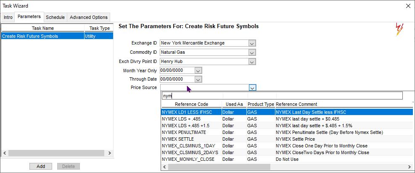Collapse the Price Source dropdown list
This screenshot has height=173, width=415.
252,88
